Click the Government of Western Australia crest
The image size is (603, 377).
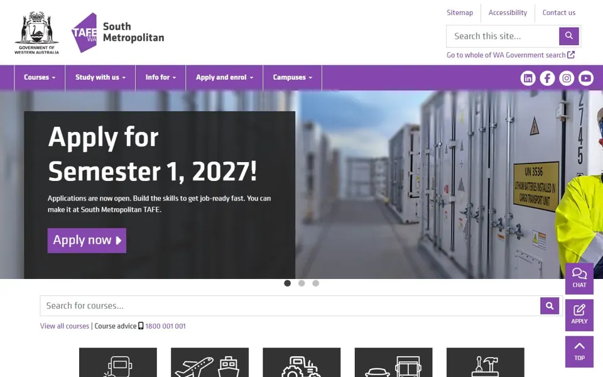pyautogui.click(x=36, y=33)
